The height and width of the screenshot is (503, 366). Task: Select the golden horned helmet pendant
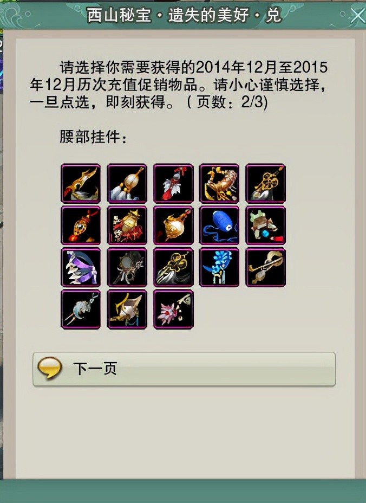pos(127,309)
